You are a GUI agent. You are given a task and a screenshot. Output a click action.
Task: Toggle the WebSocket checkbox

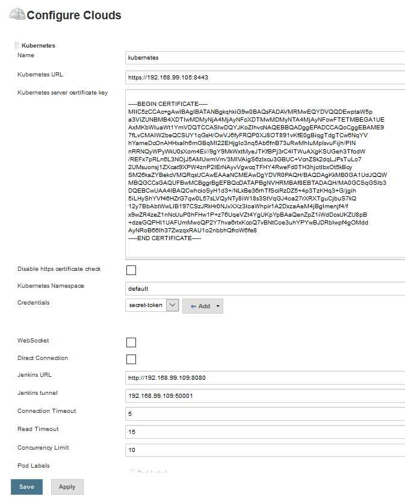[x=131, y=342]
